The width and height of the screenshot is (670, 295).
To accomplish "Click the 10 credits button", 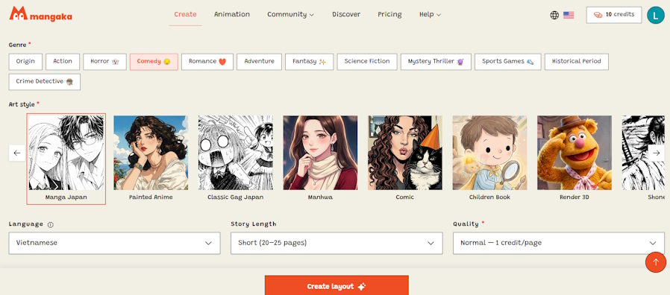I will point(613,15).
